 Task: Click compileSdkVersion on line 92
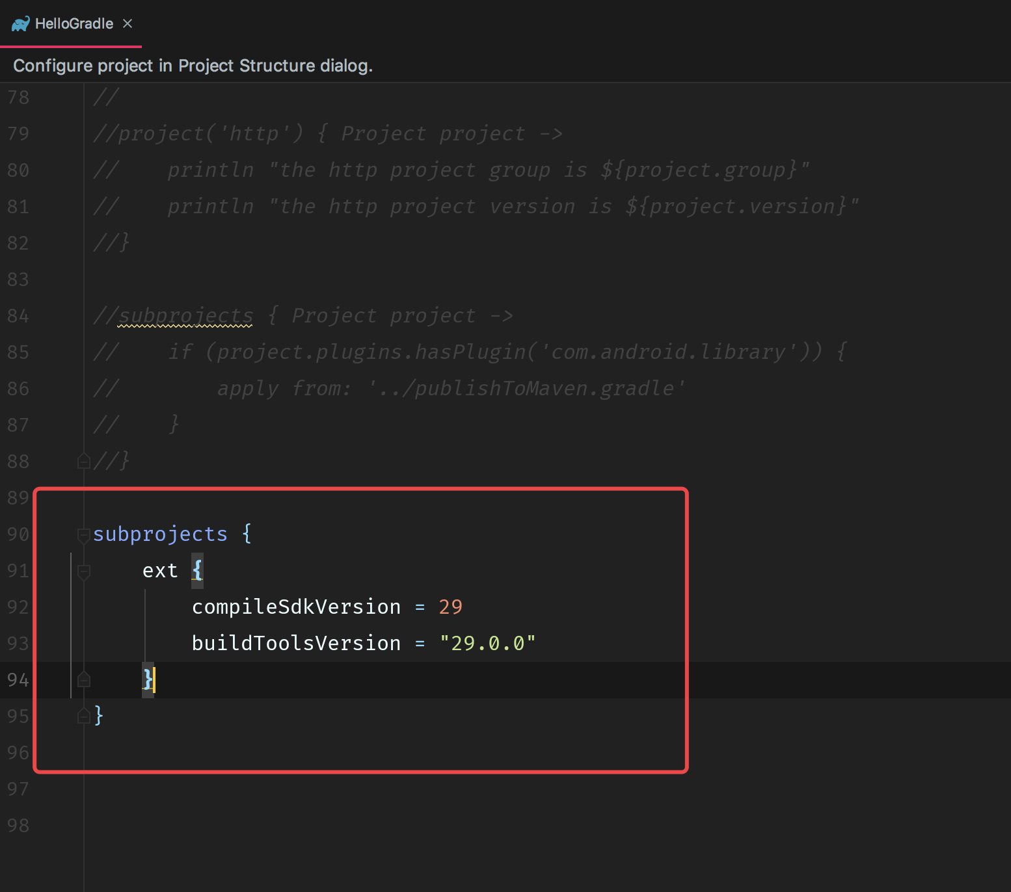297,607
